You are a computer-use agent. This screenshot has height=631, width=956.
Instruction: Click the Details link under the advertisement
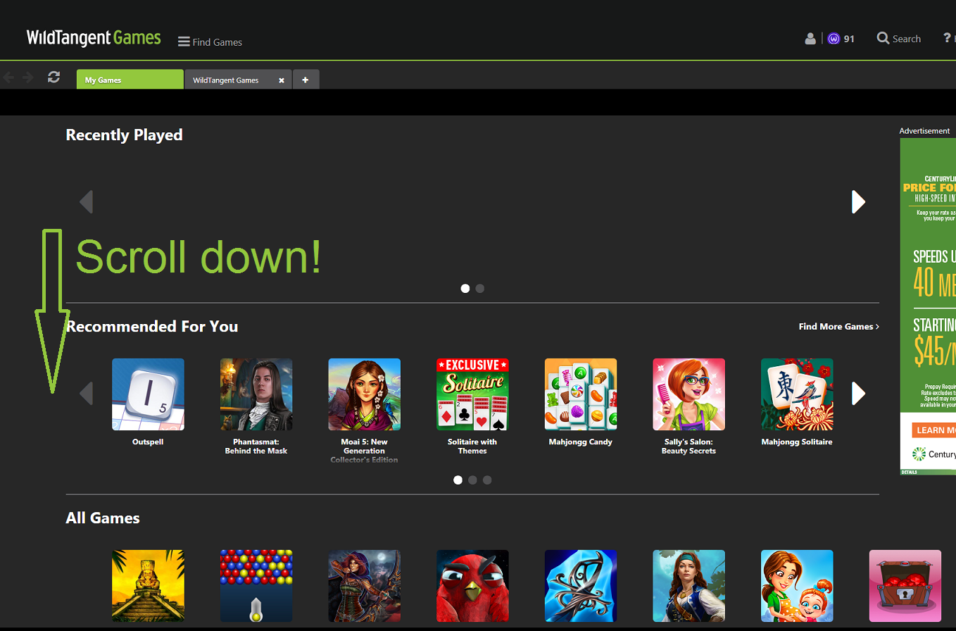point(910,472)
